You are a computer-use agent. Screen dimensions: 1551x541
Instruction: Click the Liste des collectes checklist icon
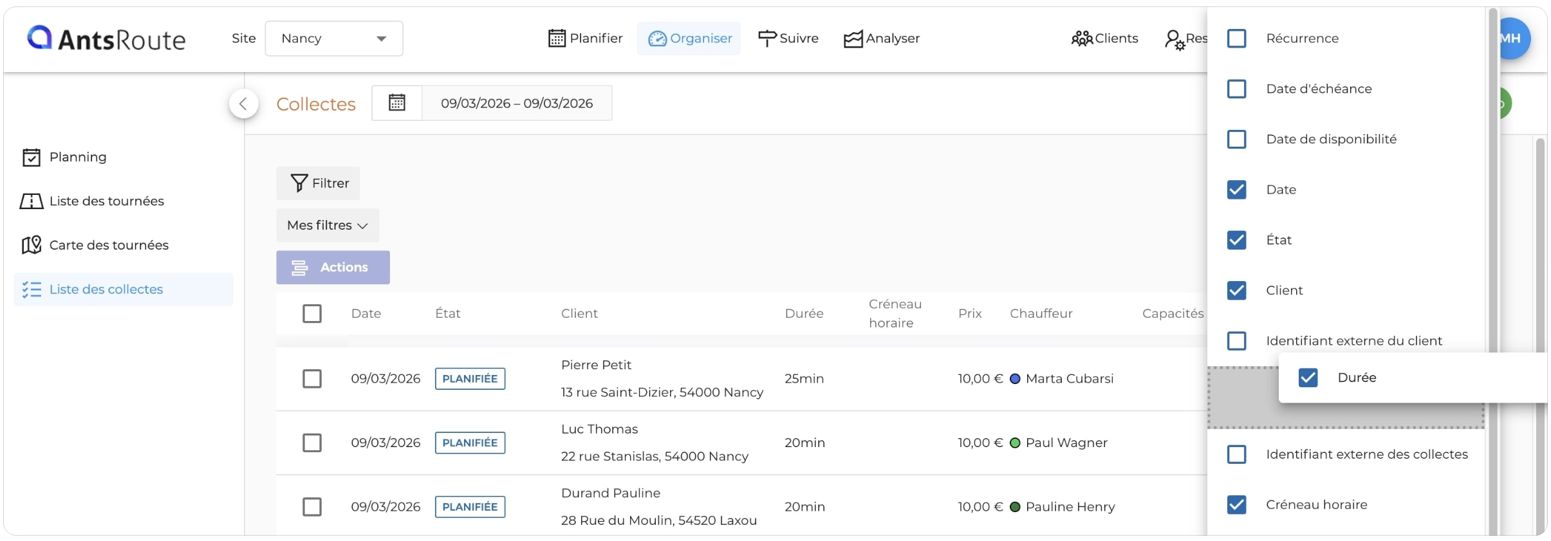32,289
